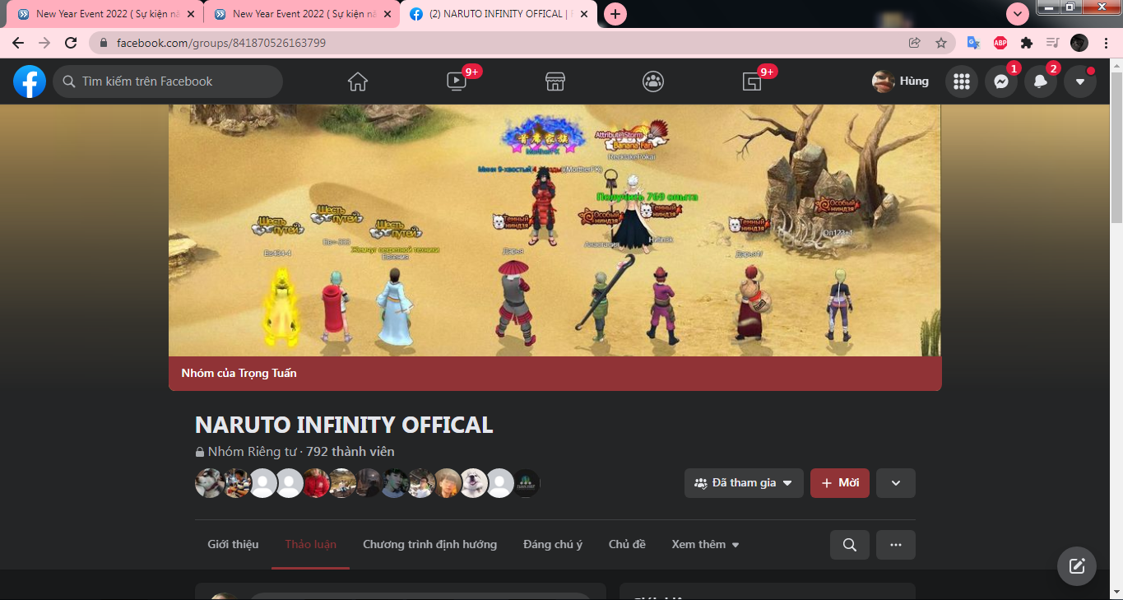Open the 'Đã tham gia' dropdown

click(743, 483)
